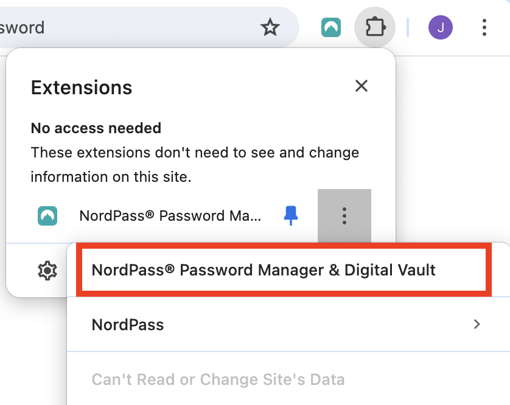Toggle NordPass more-actions three-dot button
The width and height of the screenshot is (510, 405).
pos(344,215)
